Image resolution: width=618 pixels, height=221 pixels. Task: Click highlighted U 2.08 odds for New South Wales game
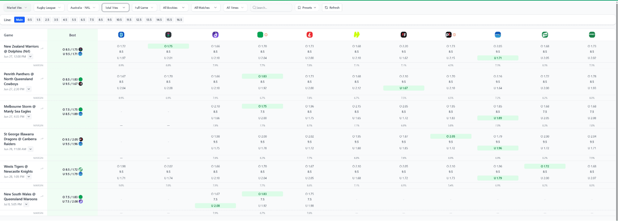[x=215, y=206]
